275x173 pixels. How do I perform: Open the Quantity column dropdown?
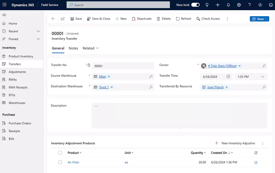coord(205,153)
